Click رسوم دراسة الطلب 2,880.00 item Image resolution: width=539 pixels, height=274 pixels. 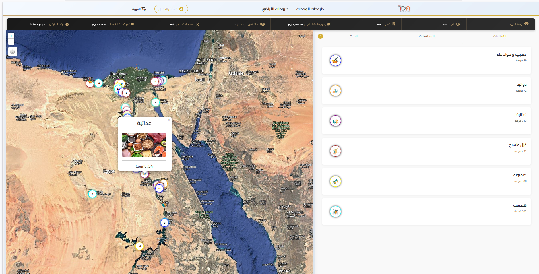click(x=309, y=24)
